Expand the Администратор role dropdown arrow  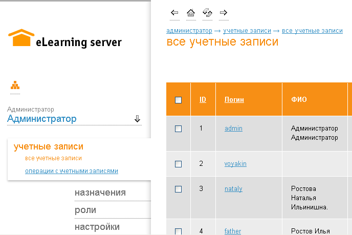point(137,119)
